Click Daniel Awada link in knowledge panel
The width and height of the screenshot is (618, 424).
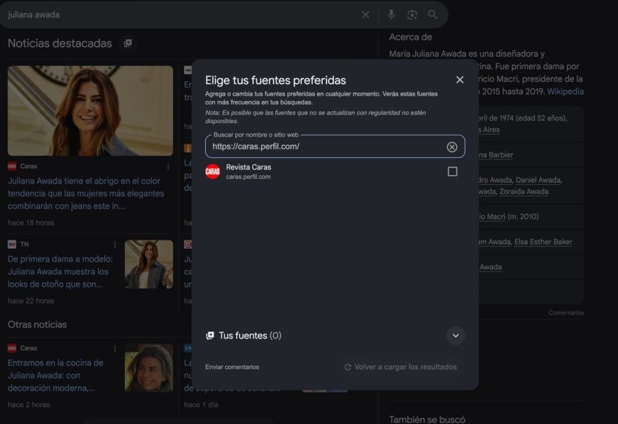538,180
